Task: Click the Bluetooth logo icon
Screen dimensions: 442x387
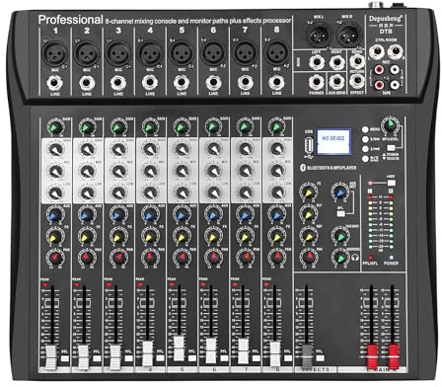Action: [303, 168]
